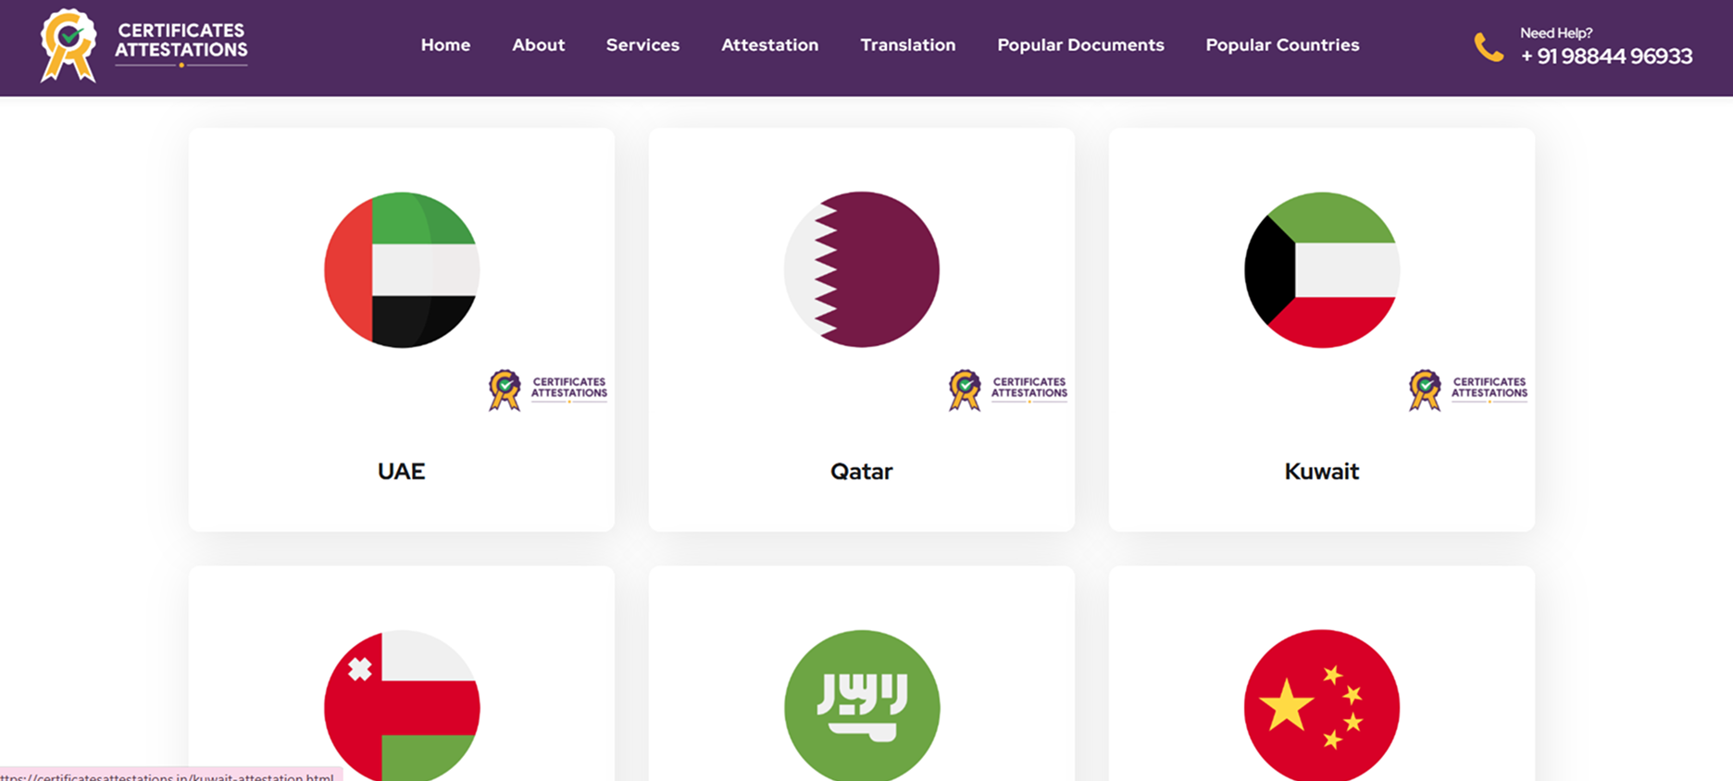The image size is (1733, 781).
Task: Select the Qatar flag icon
Action: click(x=862, y=269)
